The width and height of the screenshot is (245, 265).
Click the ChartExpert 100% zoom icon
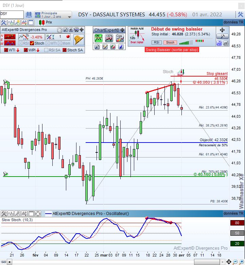[109, 38]
